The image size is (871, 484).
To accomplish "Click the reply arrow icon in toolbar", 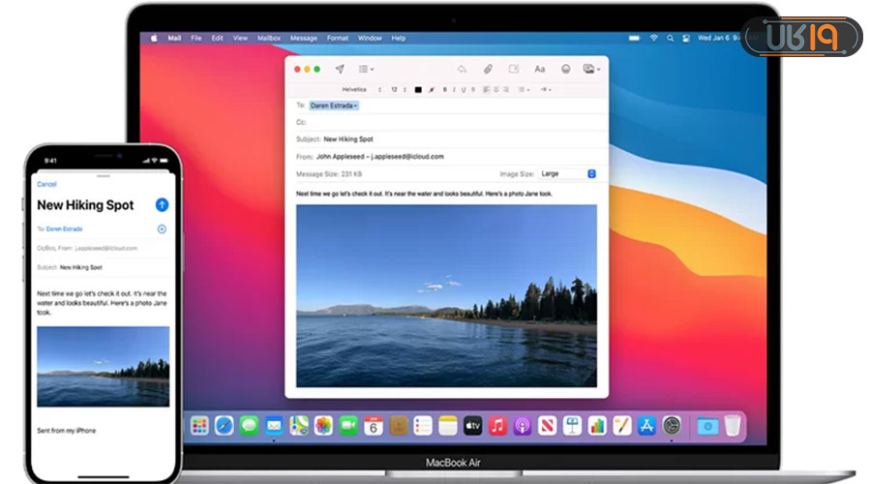I will (x=462, y=70).
